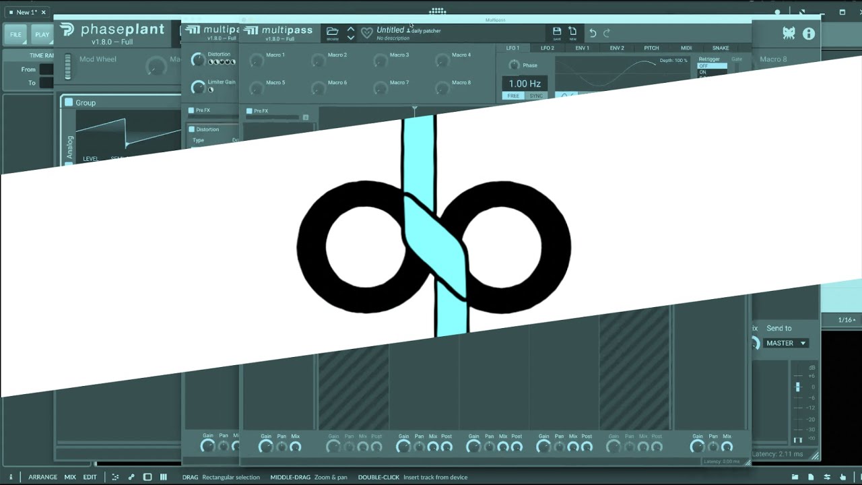The image size is (862, 485).
Task: Click the Kilohearts mascot icon in Phase Plant
Action: [789, 33]
